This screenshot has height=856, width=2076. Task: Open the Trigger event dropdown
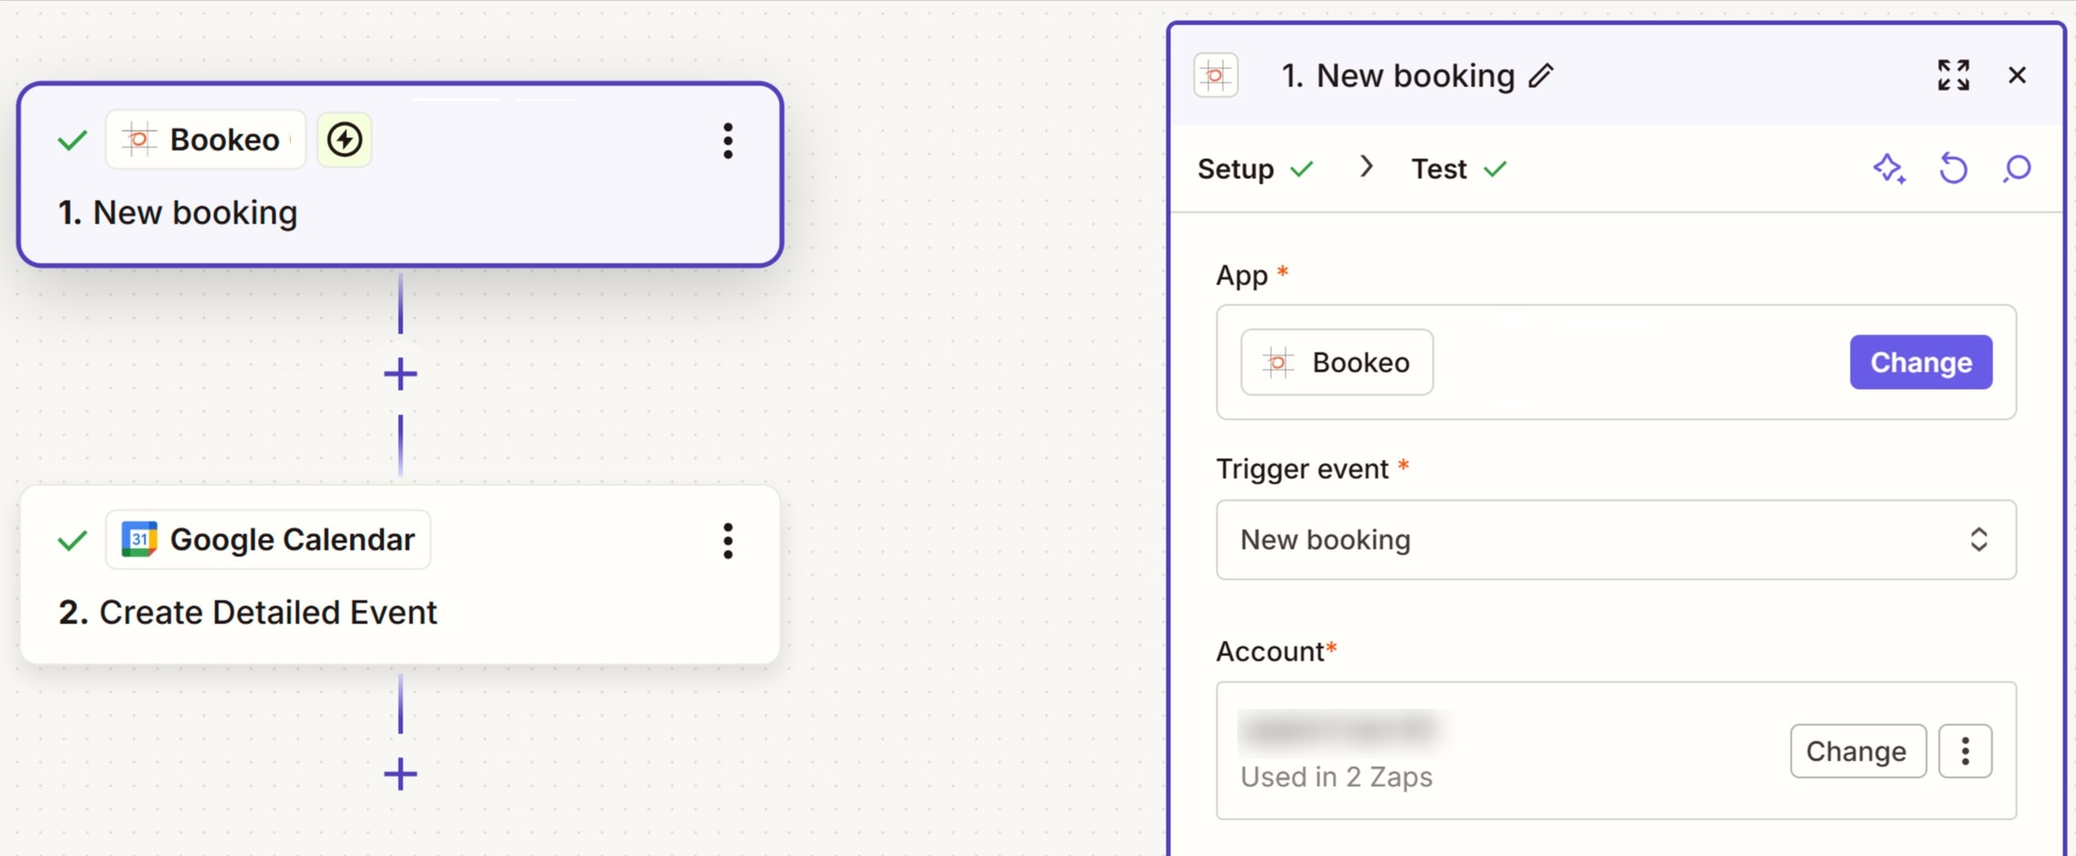point(1615,540)
